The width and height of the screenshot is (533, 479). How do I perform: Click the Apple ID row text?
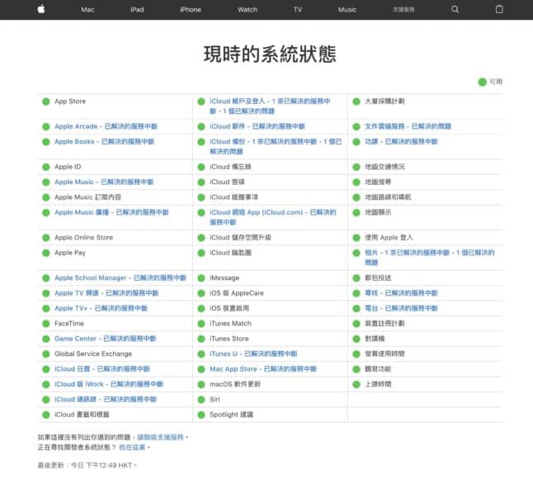(68, 167)
